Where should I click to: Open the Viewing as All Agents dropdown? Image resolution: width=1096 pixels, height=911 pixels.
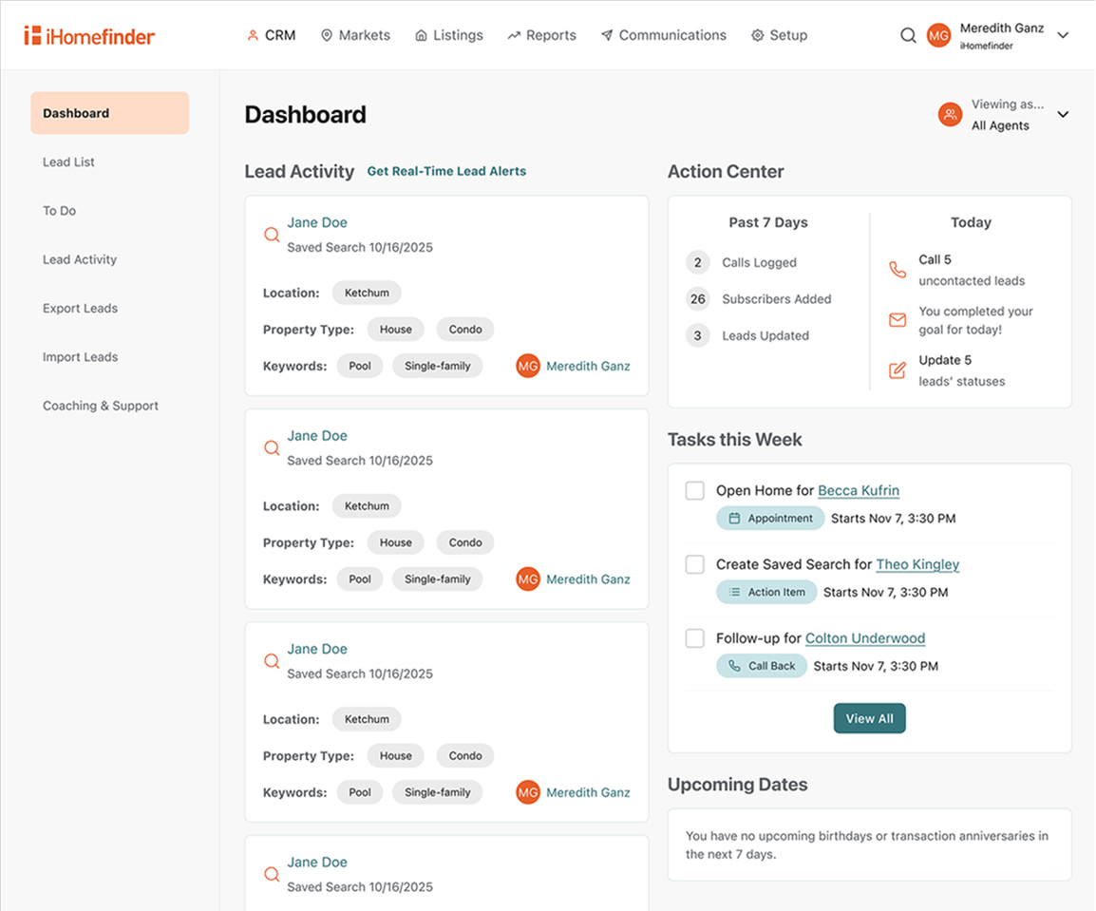[x=1063, y=115]
